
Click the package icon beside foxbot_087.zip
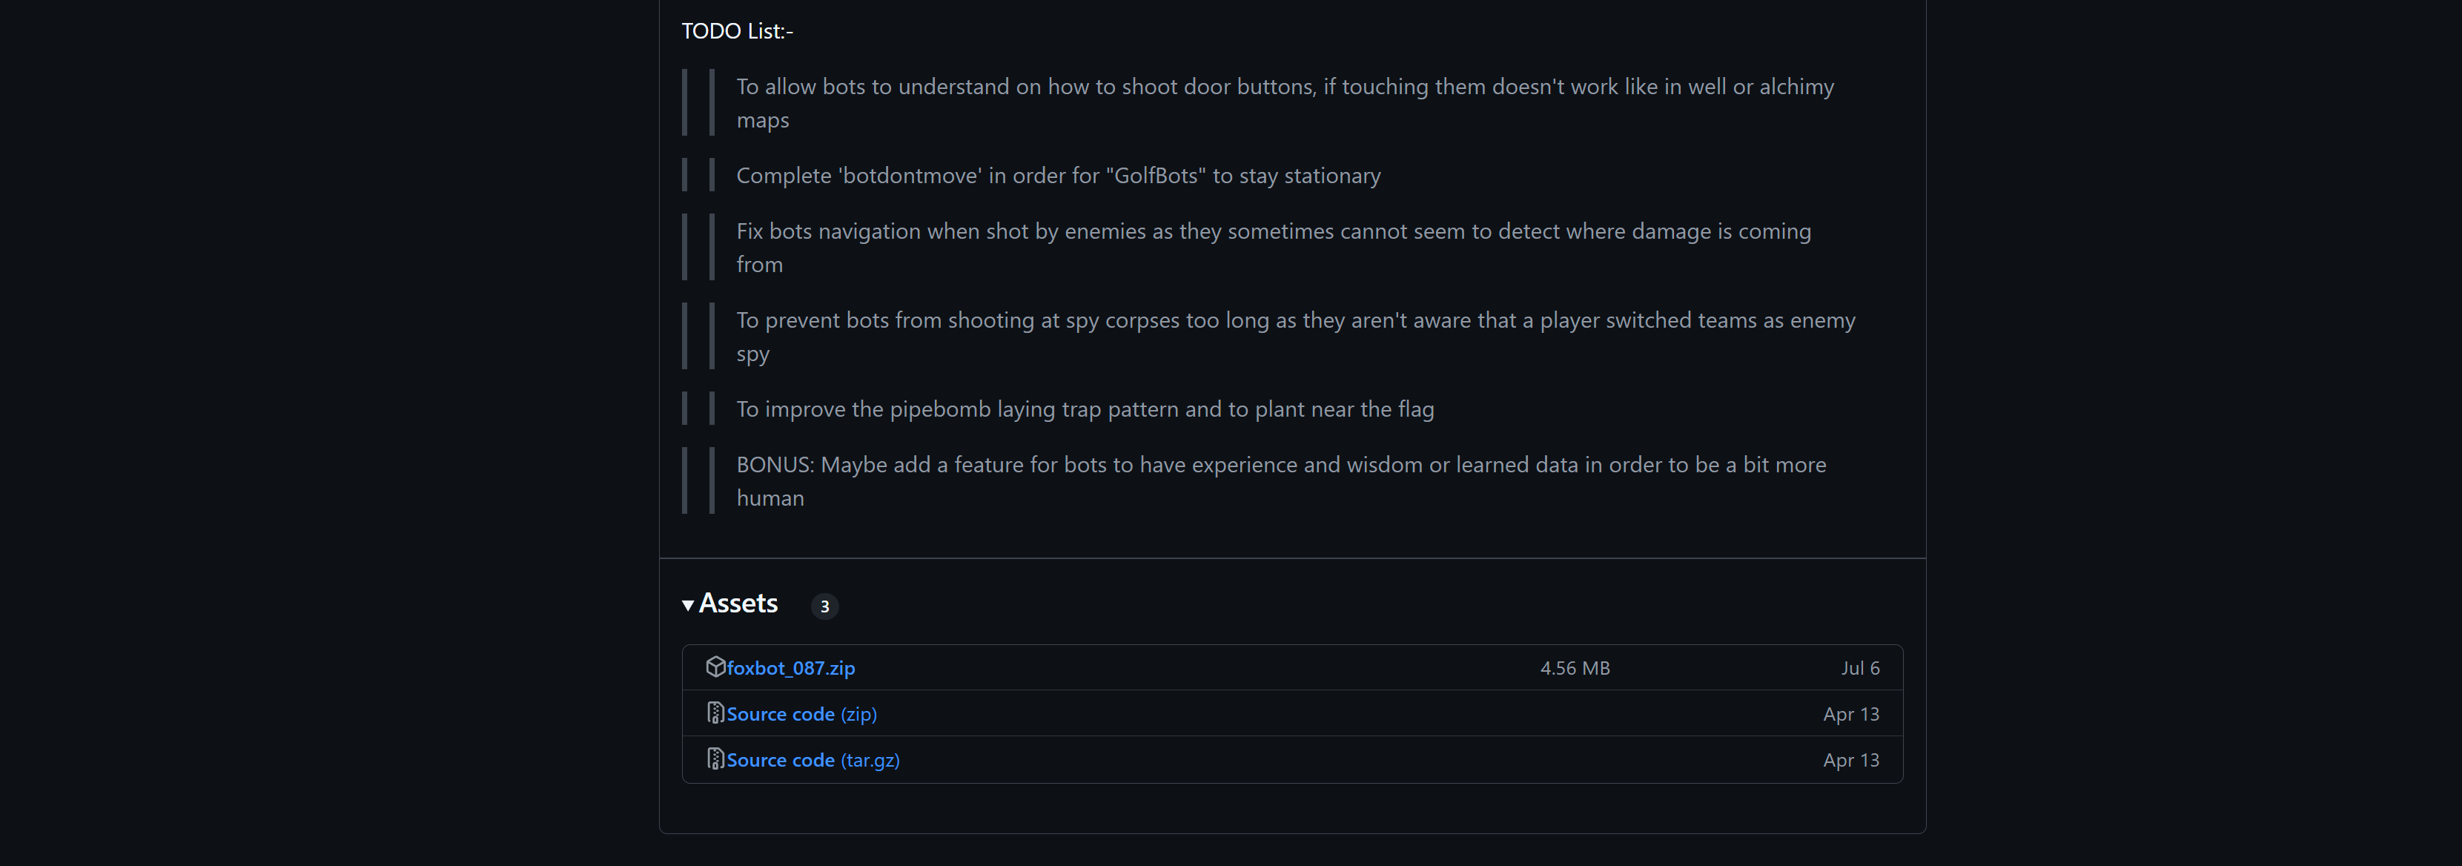[x=715, y=667]
